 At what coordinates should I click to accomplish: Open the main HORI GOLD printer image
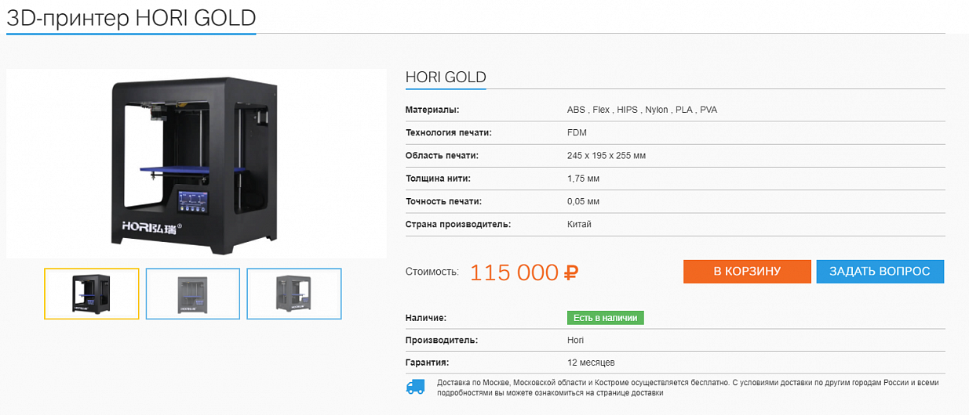[196, 164]
